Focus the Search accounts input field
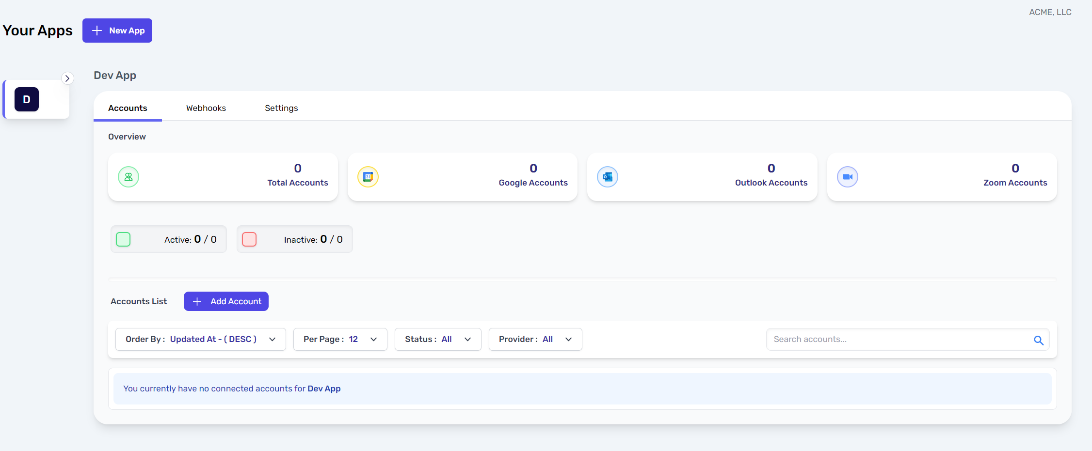 pos(897,339)
